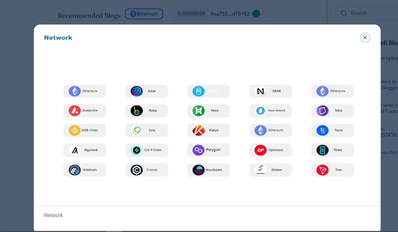Select the Astar network icon
Screen dimensions: 398x232
pos(137,91)
